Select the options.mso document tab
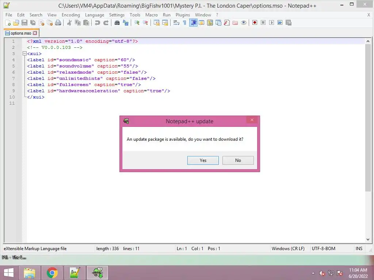374x280 pixels. point(21,33)
